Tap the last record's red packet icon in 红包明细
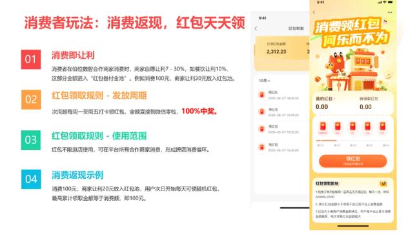The height and width of the screenshot is (235, 406). point(262,147)
